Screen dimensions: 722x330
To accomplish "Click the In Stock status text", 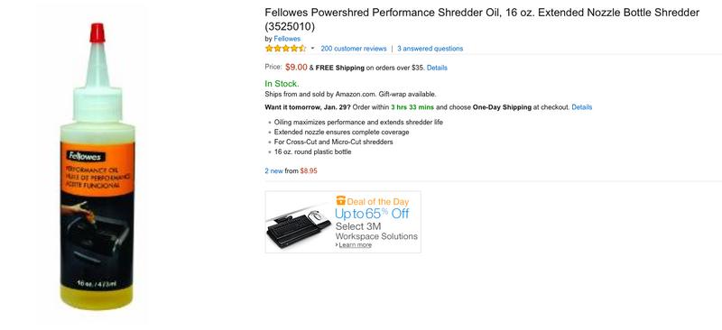I will point(282,84).
